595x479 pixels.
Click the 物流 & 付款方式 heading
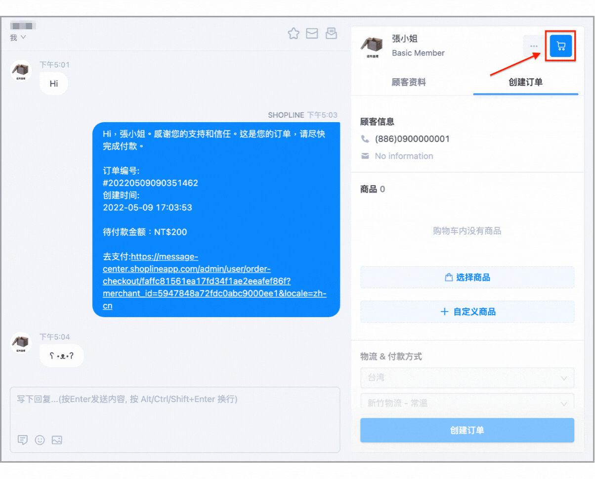coord(391,356)
